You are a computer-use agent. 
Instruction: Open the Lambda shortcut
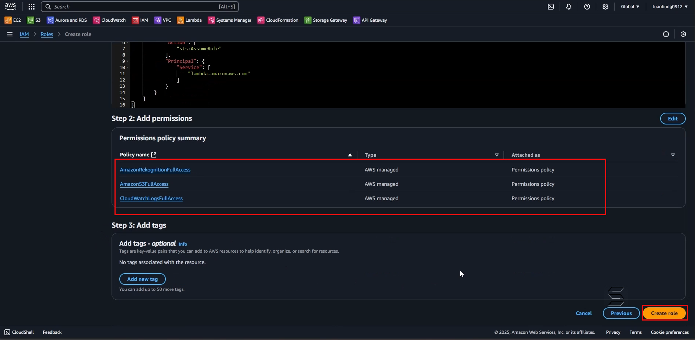pyautogui.click(x=189, y=20)
